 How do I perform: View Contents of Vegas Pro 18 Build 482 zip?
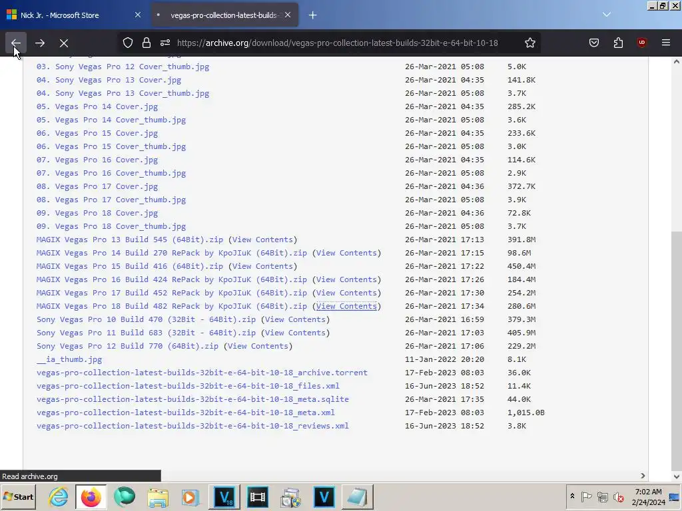[346, 306]
